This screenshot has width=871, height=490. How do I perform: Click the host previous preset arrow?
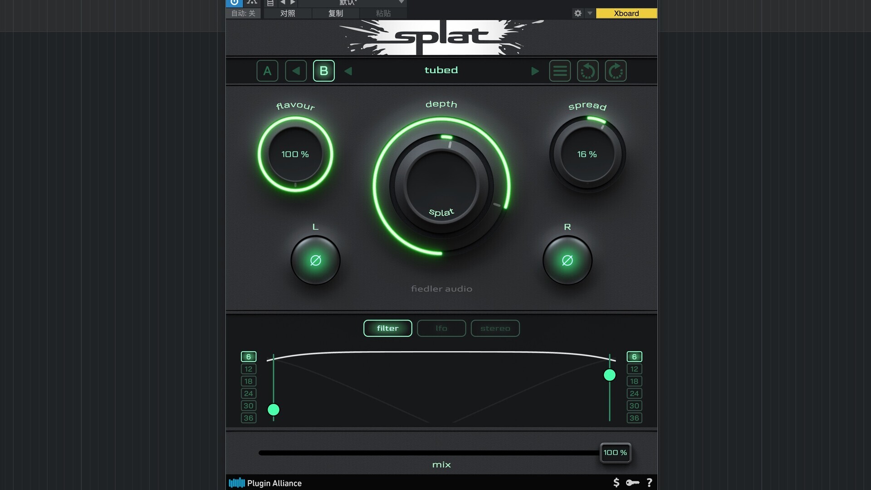(x=283, y=3)
